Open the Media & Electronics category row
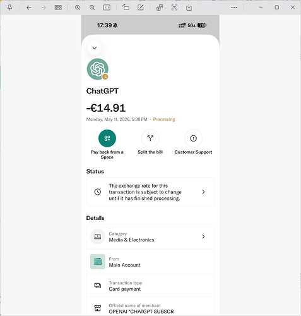The height and width of the screenshot is (316, 301). [150, 236]
